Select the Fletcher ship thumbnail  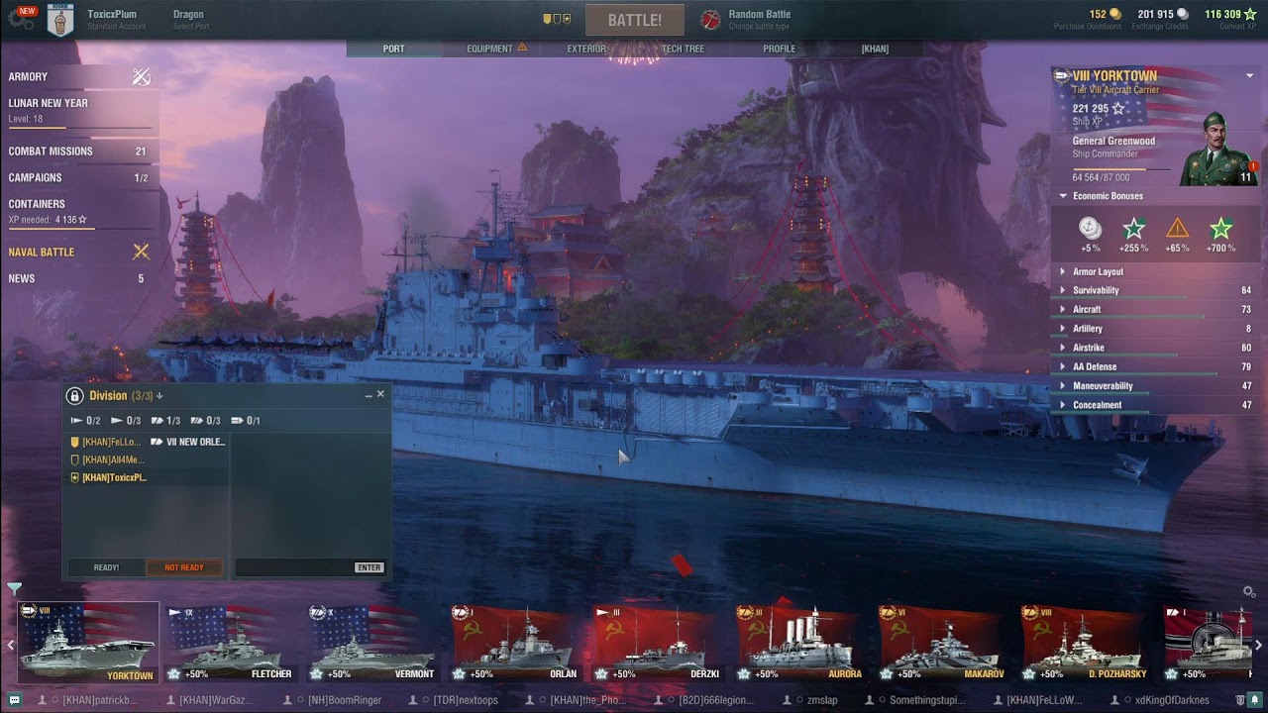tap(230, 642)
